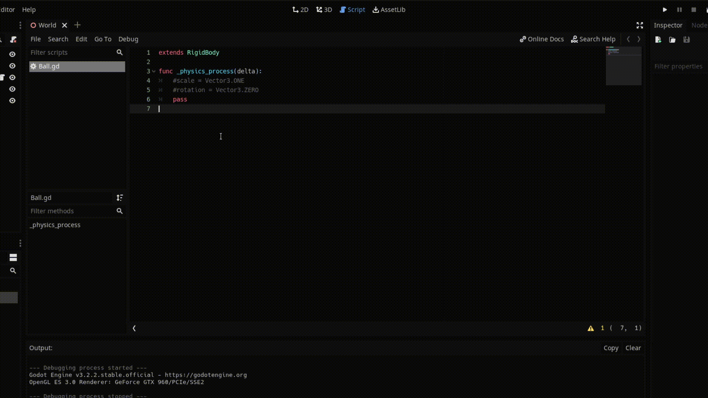Screen dimensions: 708x398
Task: Attach script icon in scene dock
Action: tap(13, 39)
